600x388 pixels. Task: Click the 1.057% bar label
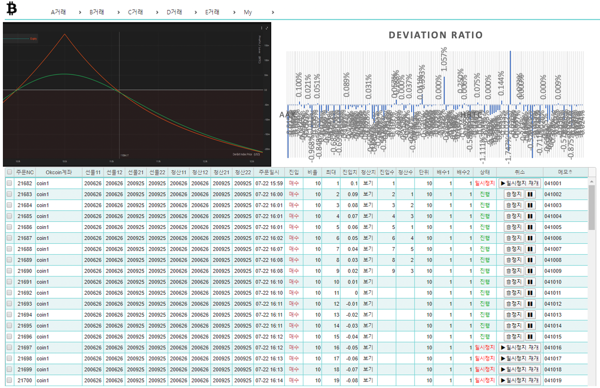pos(444,59)
